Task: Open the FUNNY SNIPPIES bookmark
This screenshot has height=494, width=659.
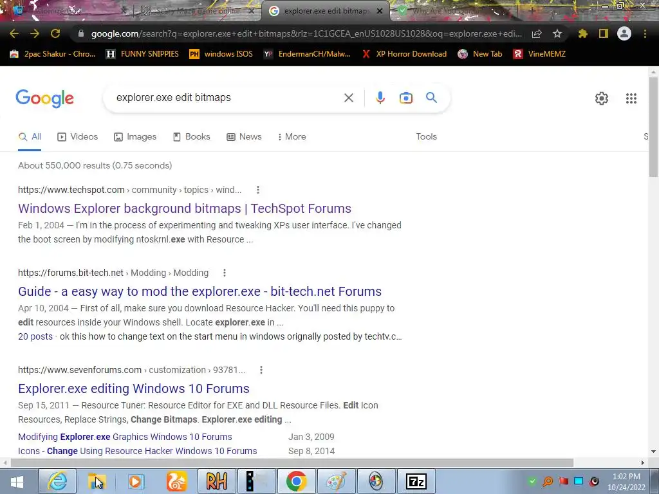Action: click(142, 54)
